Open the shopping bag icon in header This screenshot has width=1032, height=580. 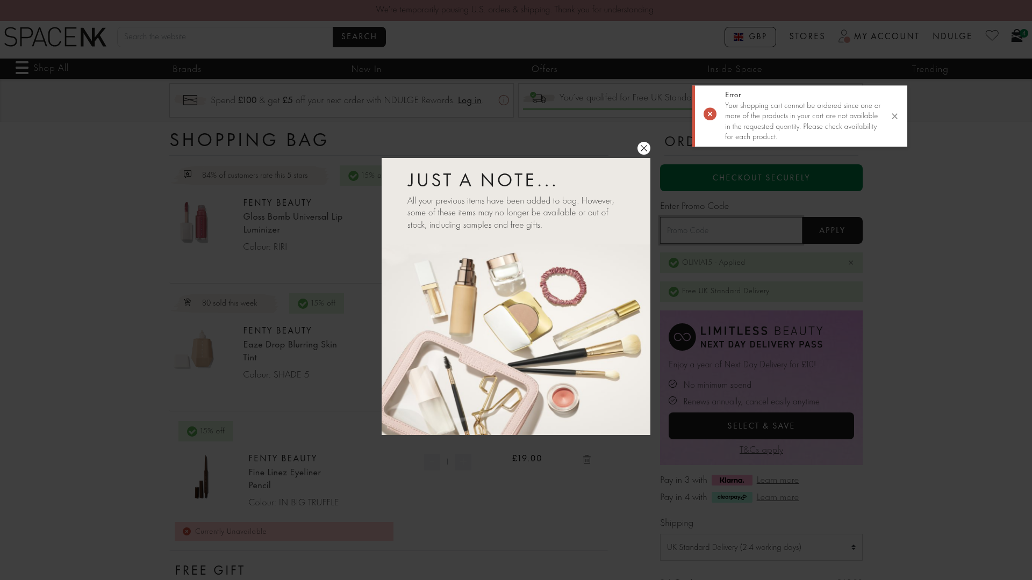1017,36
